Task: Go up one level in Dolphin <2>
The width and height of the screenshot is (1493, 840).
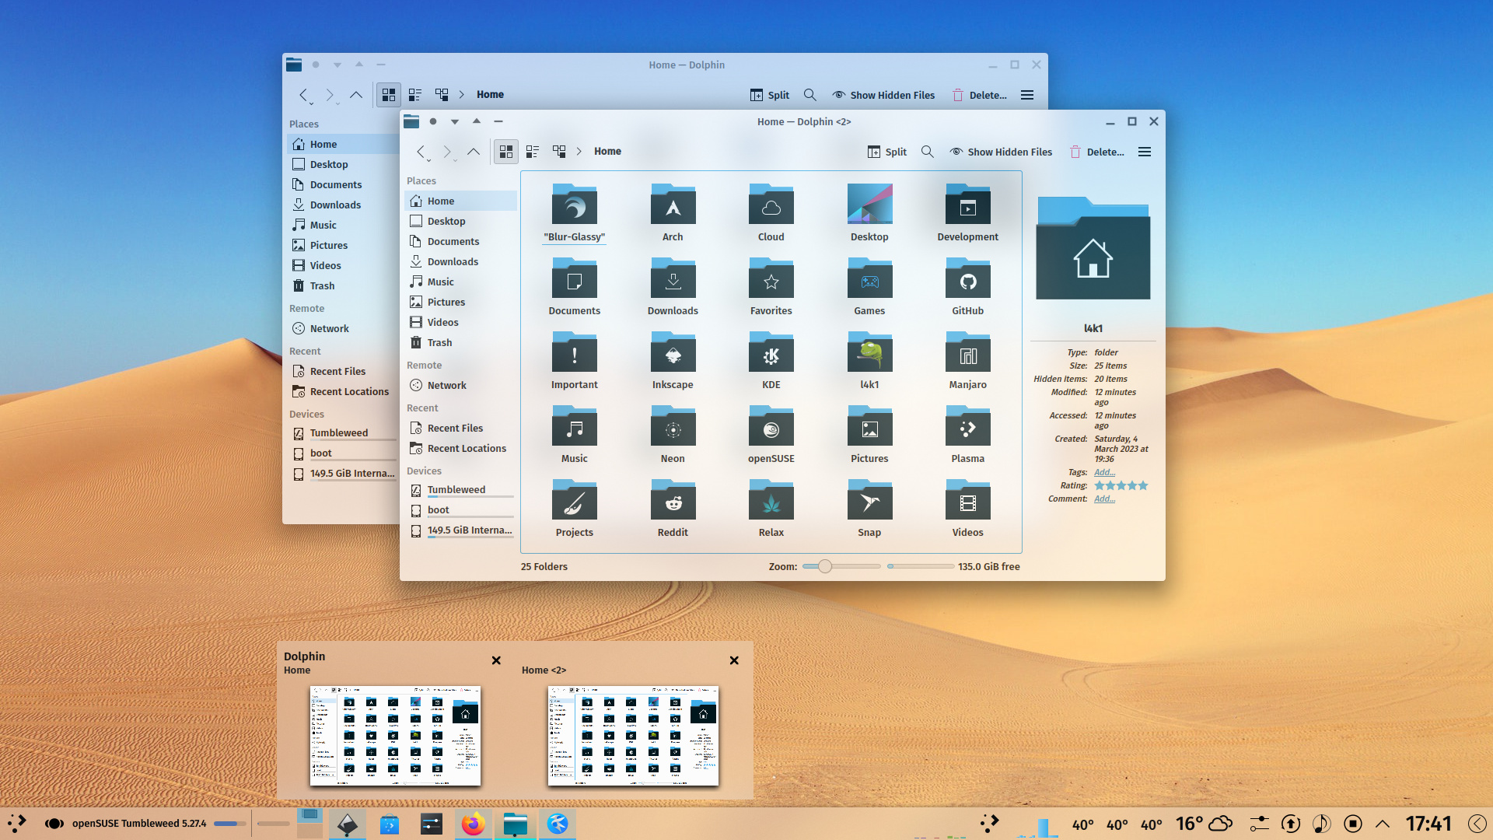Action: pos(474,152)
